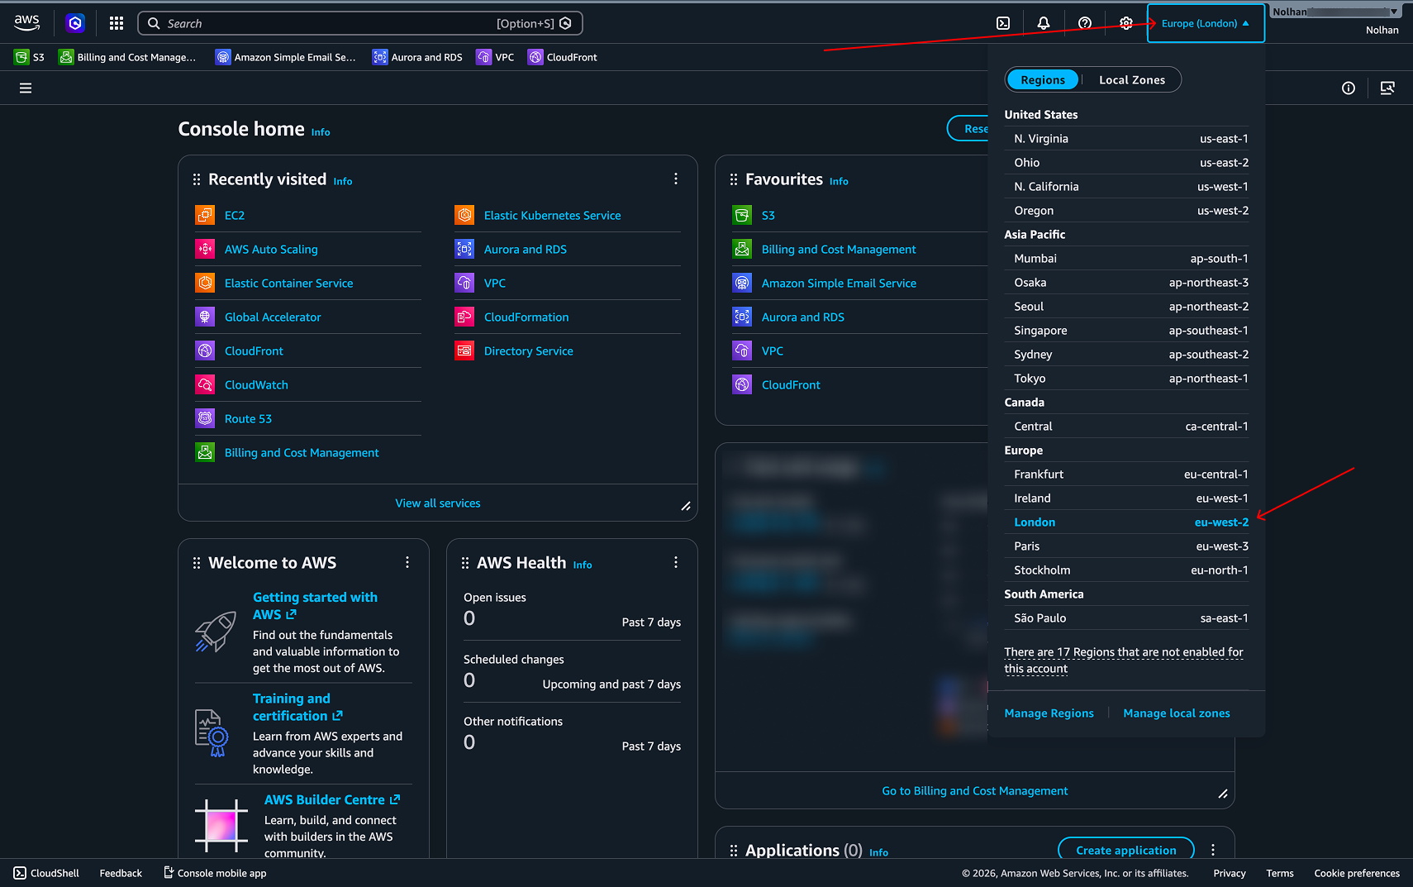Click the CloudWatch service icon
The height and width of the screenshot is (887, 1413).
click(x=205, y=384)
